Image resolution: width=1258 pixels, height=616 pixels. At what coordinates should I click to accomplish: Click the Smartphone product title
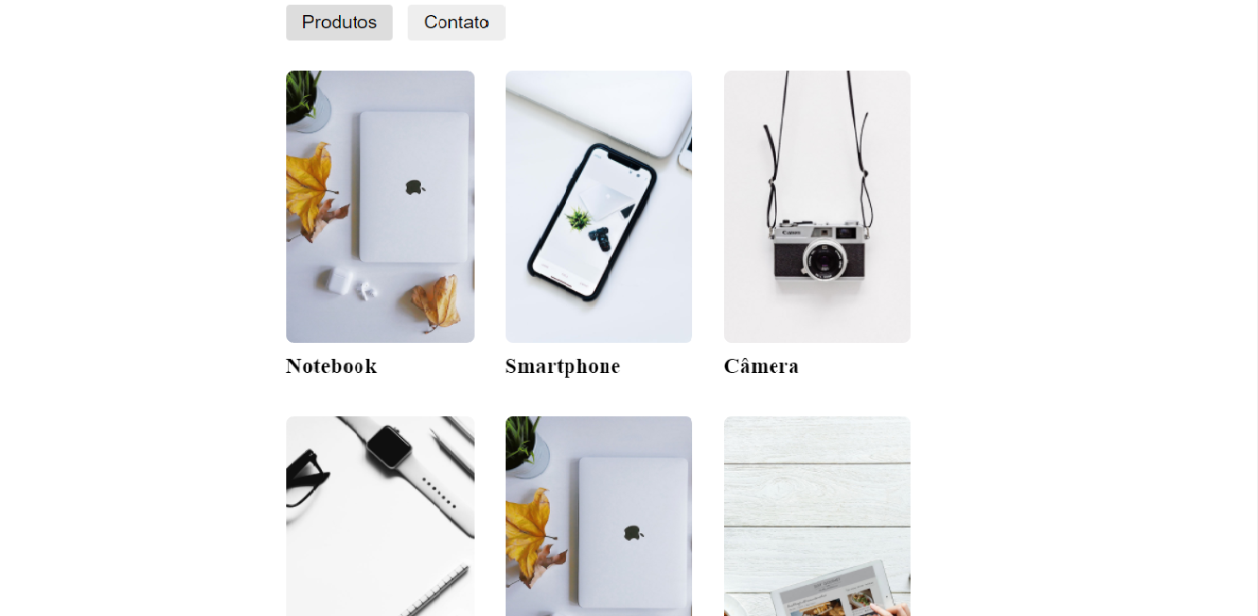(563, 366)
